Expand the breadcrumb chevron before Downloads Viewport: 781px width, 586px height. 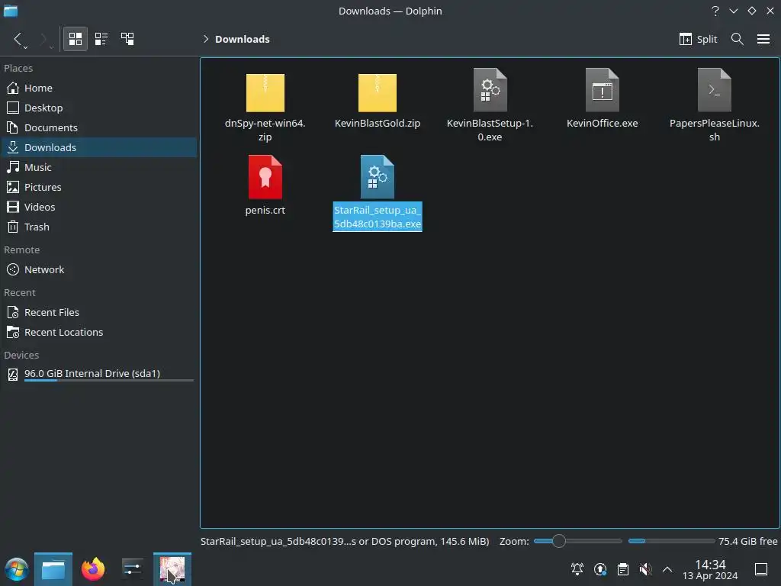coord(206,39)
